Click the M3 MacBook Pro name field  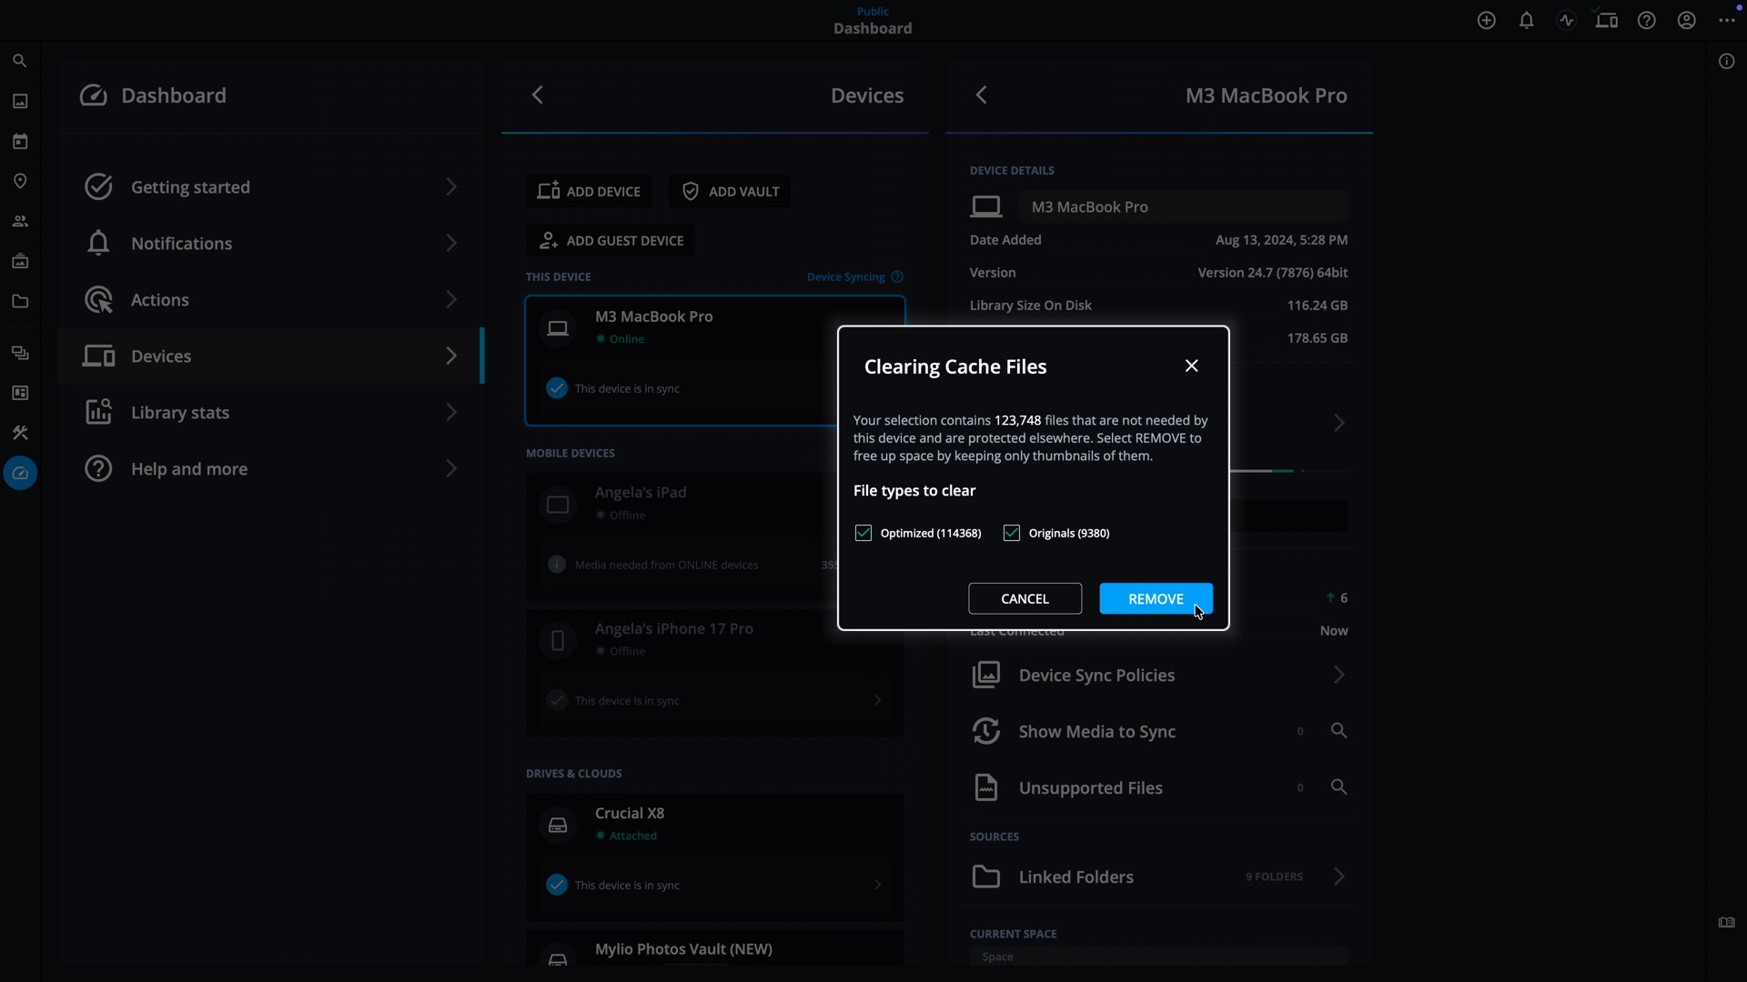tap(1183, 206)
